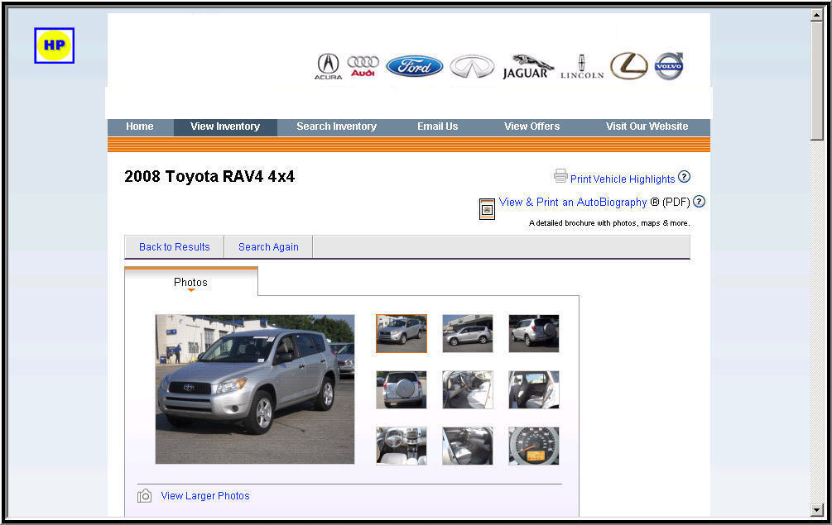Select the front seat interior thumbnail
832x525 pixels.
[x=468, y=389]
